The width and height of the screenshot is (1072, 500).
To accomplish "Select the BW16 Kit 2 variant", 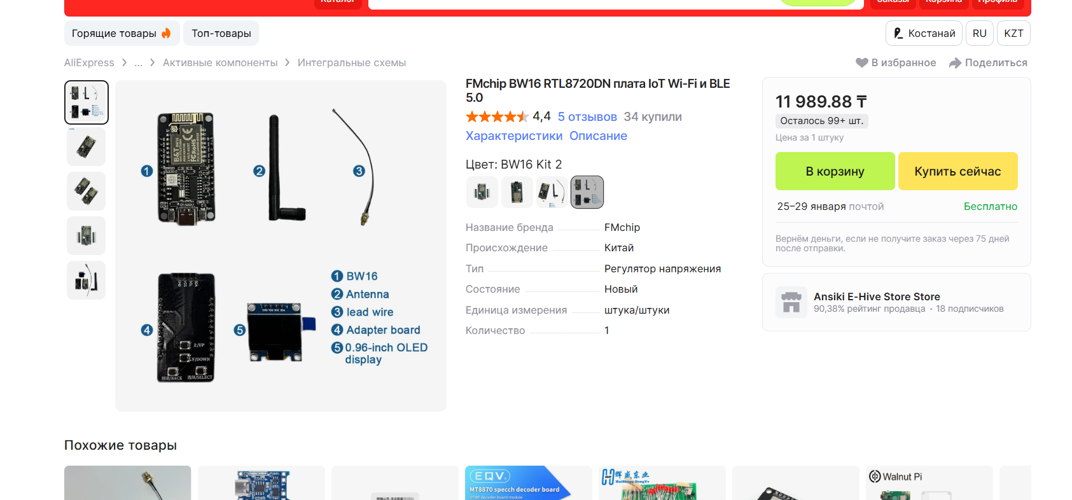I will 587,192.
